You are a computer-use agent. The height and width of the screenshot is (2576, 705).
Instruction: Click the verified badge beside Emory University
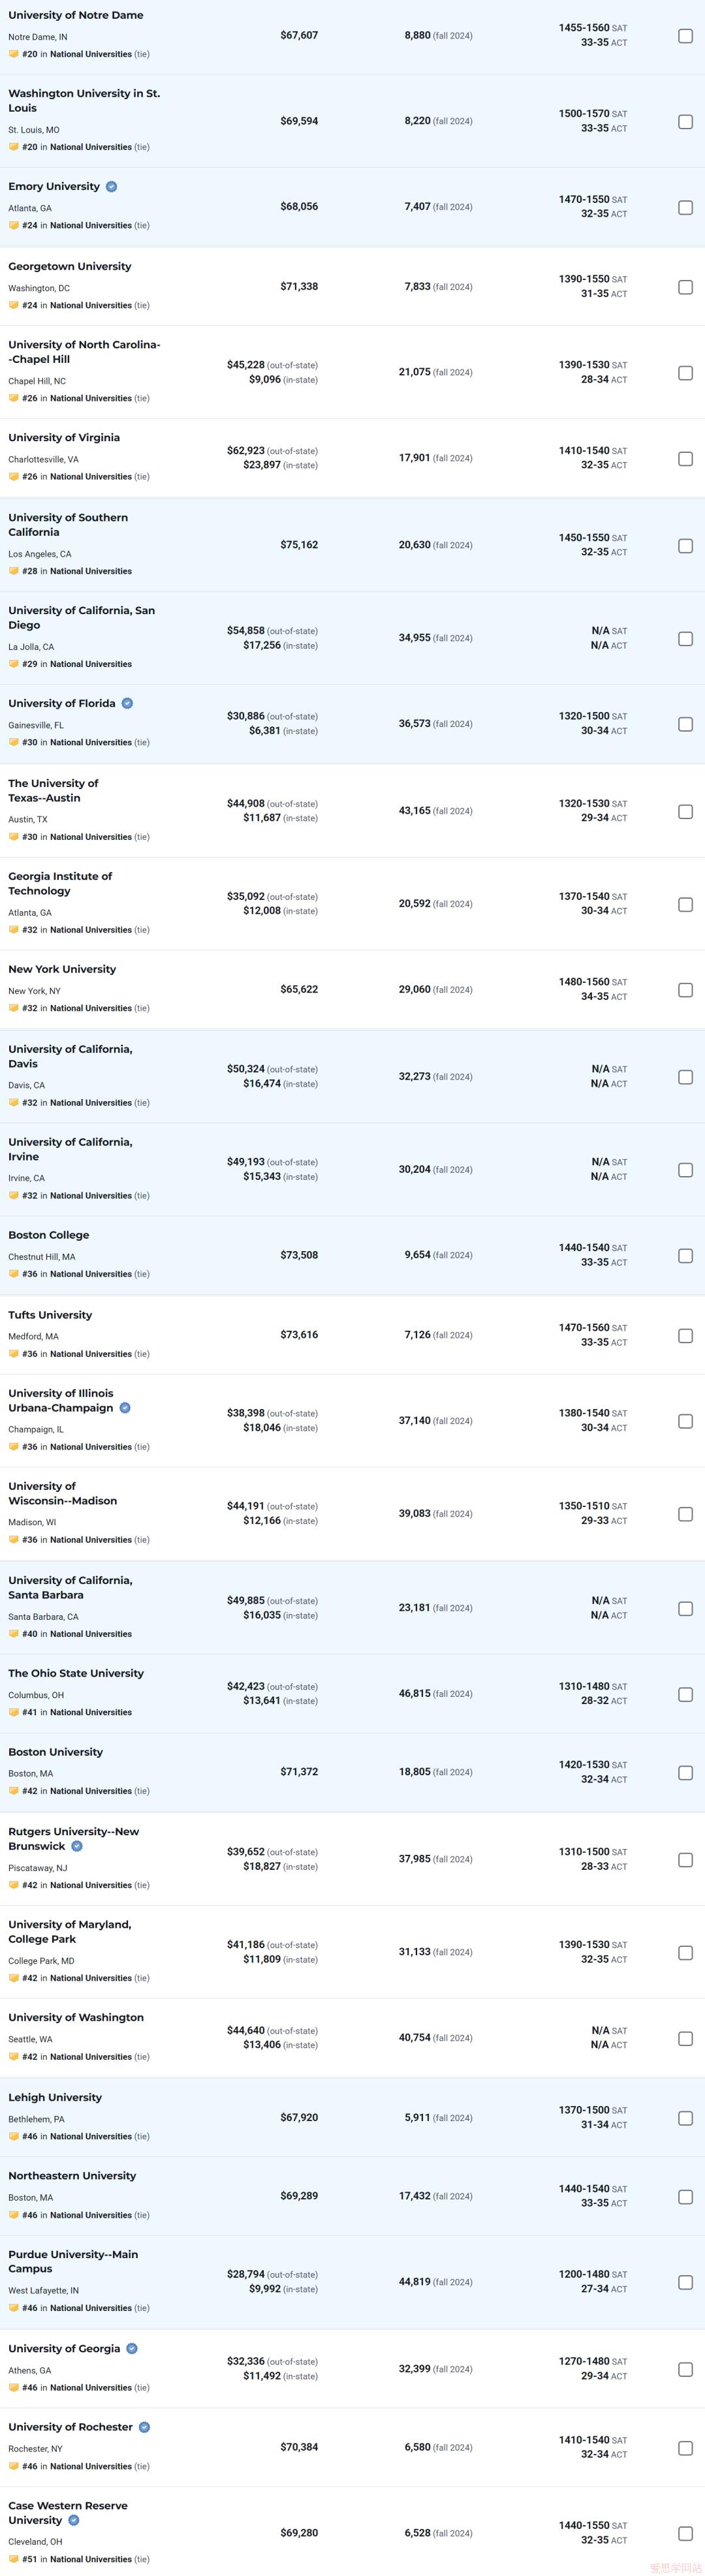111,187
